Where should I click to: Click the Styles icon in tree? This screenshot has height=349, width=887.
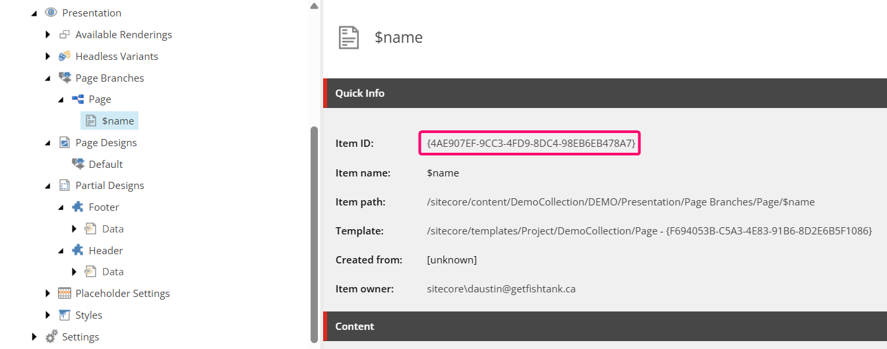tap(65, 315)
